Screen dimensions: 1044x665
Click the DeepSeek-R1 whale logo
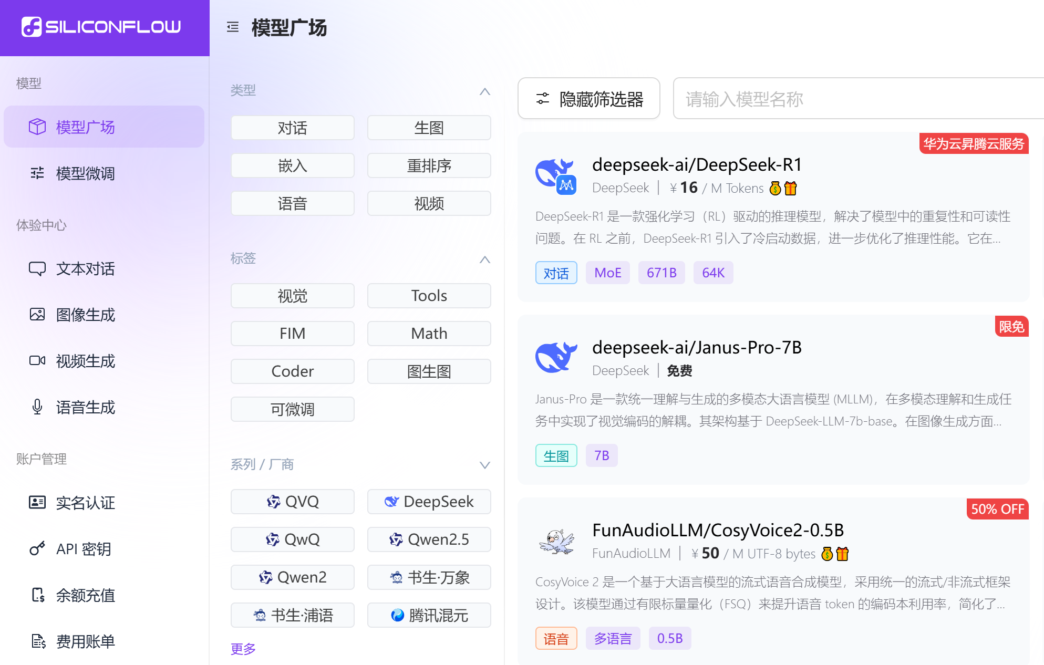coord(556,176)
